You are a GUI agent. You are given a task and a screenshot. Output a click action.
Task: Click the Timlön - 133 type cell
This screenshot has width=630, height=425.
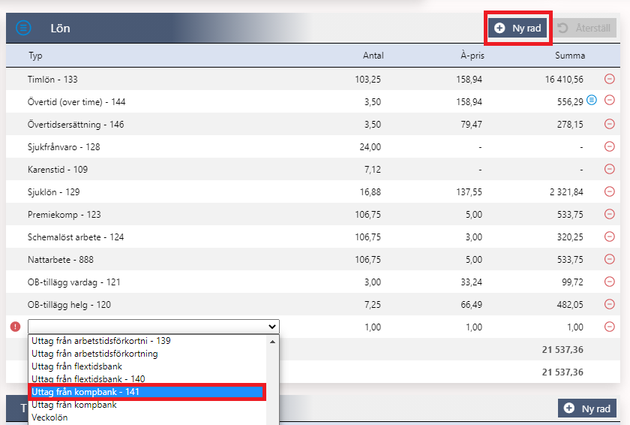pyautogui.click(x=52, y=79)
